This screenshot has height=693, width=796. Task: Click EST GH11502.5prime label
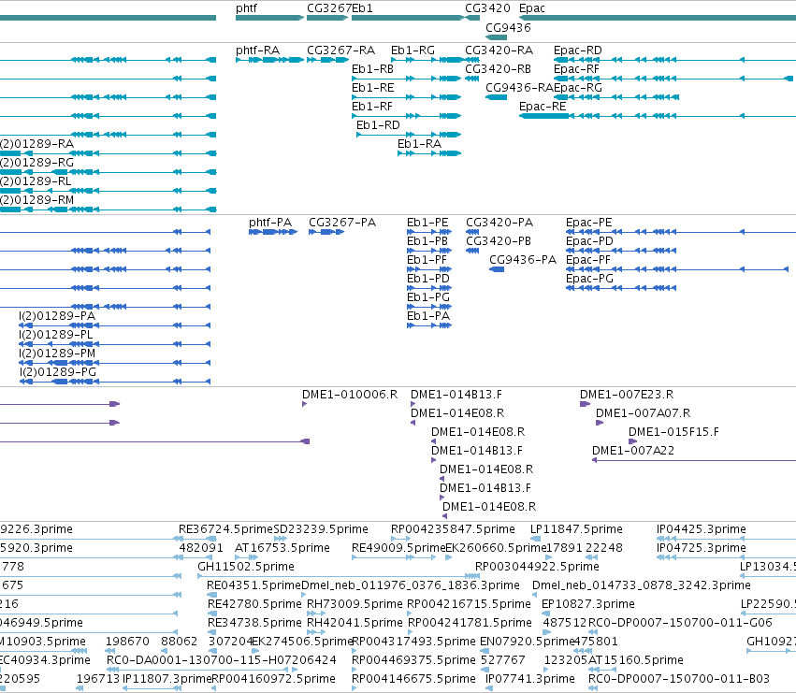246,567
